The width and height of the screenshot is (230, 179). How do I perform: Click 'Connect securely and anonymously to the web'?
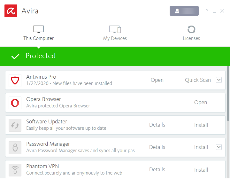(x=74, y=173)
